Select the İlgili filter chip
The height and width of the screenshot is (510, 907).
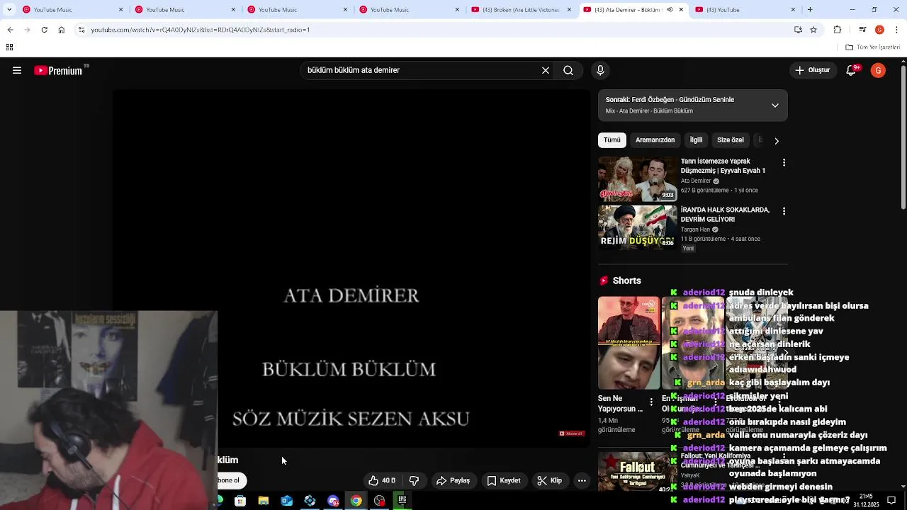(x=697, y=140)
